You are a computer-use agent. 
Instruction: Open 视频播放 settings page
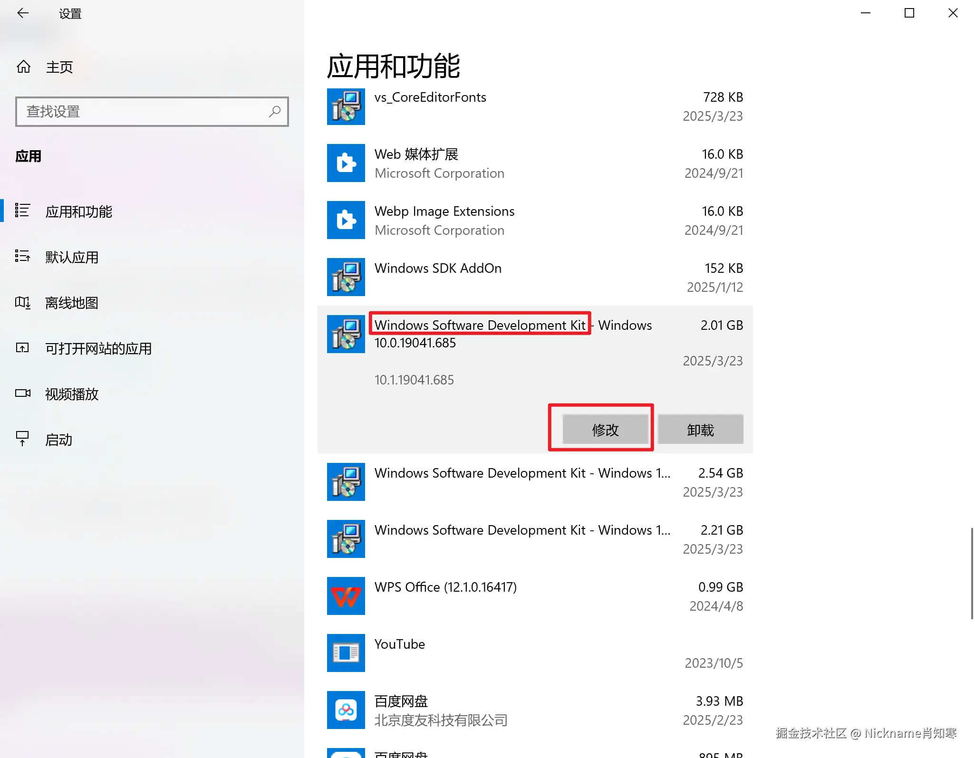(72, 394)
